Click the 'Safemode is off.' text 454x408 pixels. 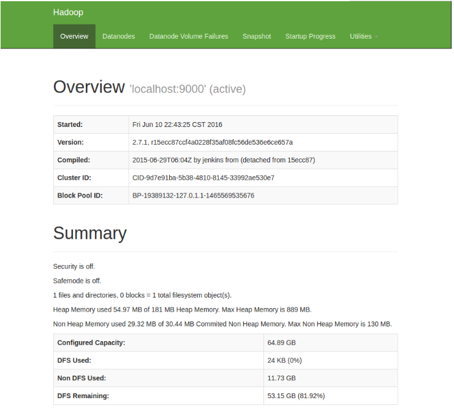pos(77,281)
